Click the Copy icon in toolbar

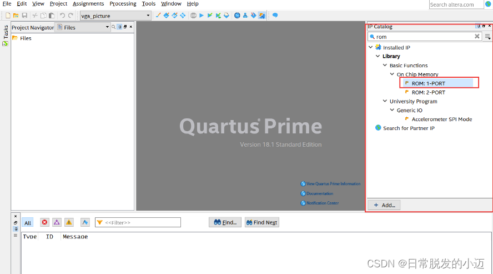tap(43, 16)
